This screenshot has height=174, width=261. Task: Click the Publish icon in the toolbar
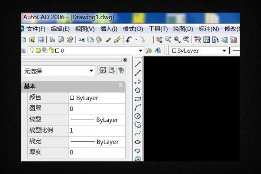pyautogui.click(x=70, y=40)
